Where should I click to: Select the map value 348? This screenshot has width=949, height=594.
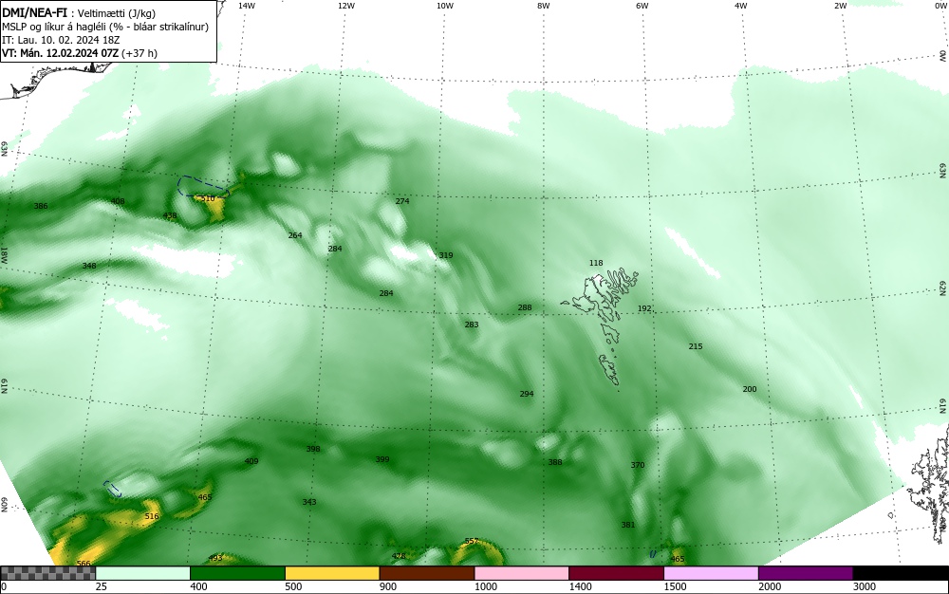point(89,266)
